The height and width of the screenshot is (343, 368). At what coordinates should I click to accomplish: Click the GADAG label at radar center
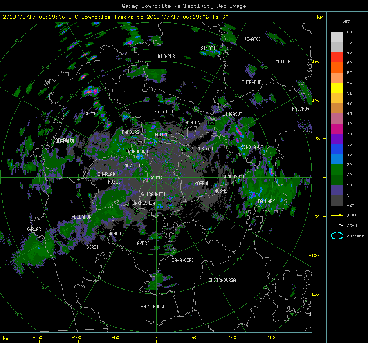click(155, 178)
